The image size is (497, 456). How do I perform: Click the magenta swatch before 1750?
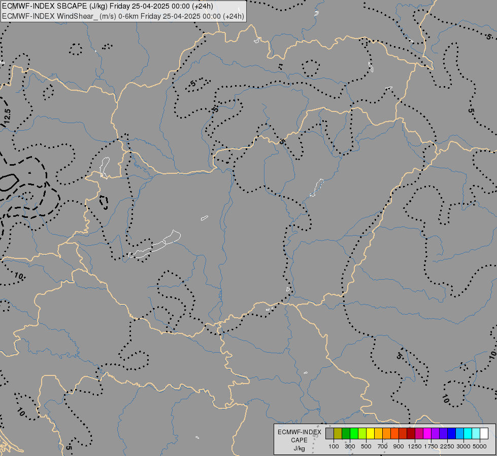(x=427, y=434)
